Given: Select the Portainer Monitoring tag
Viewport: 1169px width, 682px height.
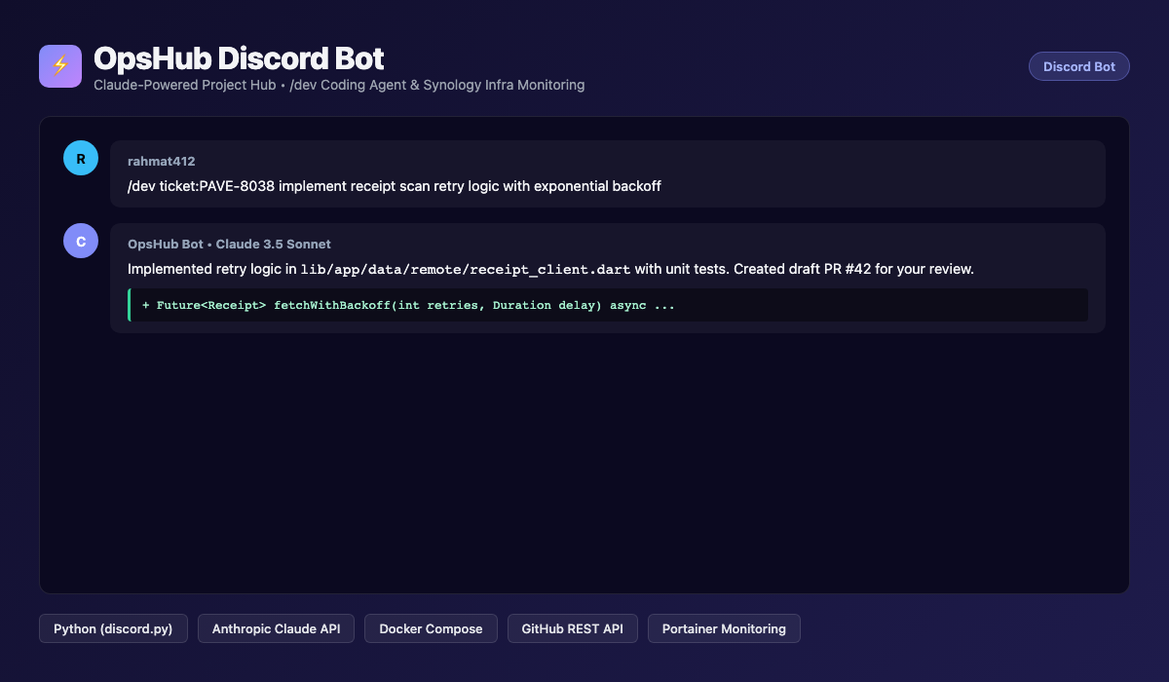Looking at the screenshot, I should (724, 628).
